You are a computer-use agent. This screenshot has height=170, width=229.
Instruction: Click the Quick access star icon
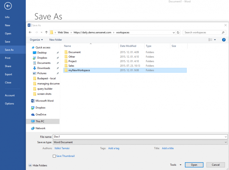[33, 48]
